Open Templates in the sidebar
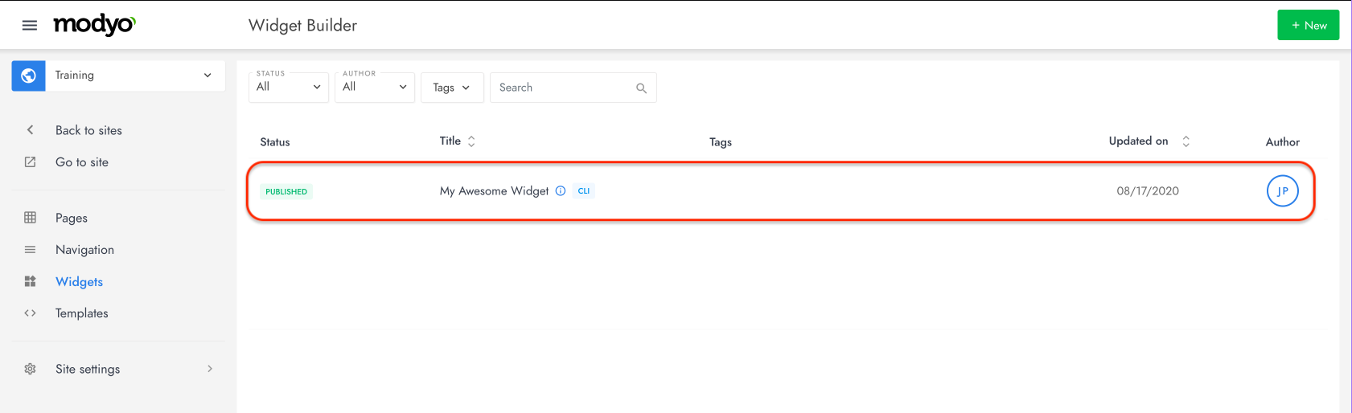1352x413 pixels. [x=82, y=313]
